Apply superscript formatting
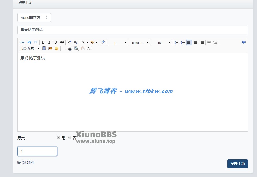The height and width of the screenshot is (177, 257). tap(69, 42)
